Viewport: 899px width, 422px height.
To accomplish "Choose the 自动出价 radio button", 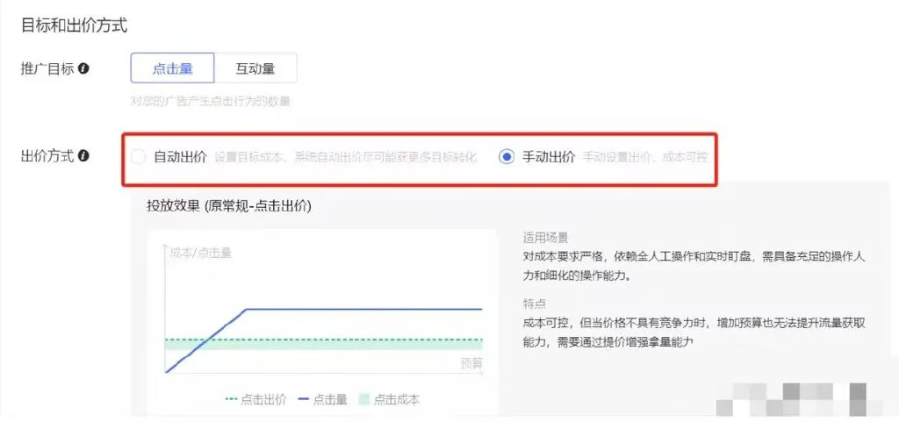I will tap(138, 157).
